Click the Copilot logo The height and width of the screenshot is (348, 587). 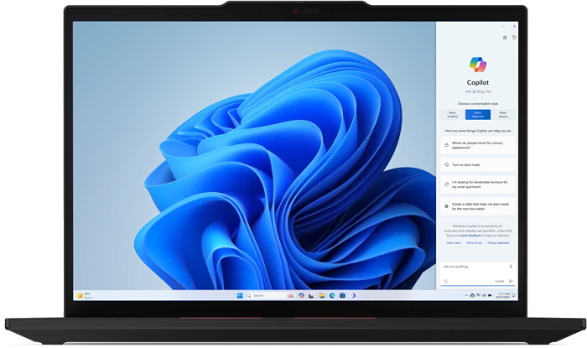478,65
